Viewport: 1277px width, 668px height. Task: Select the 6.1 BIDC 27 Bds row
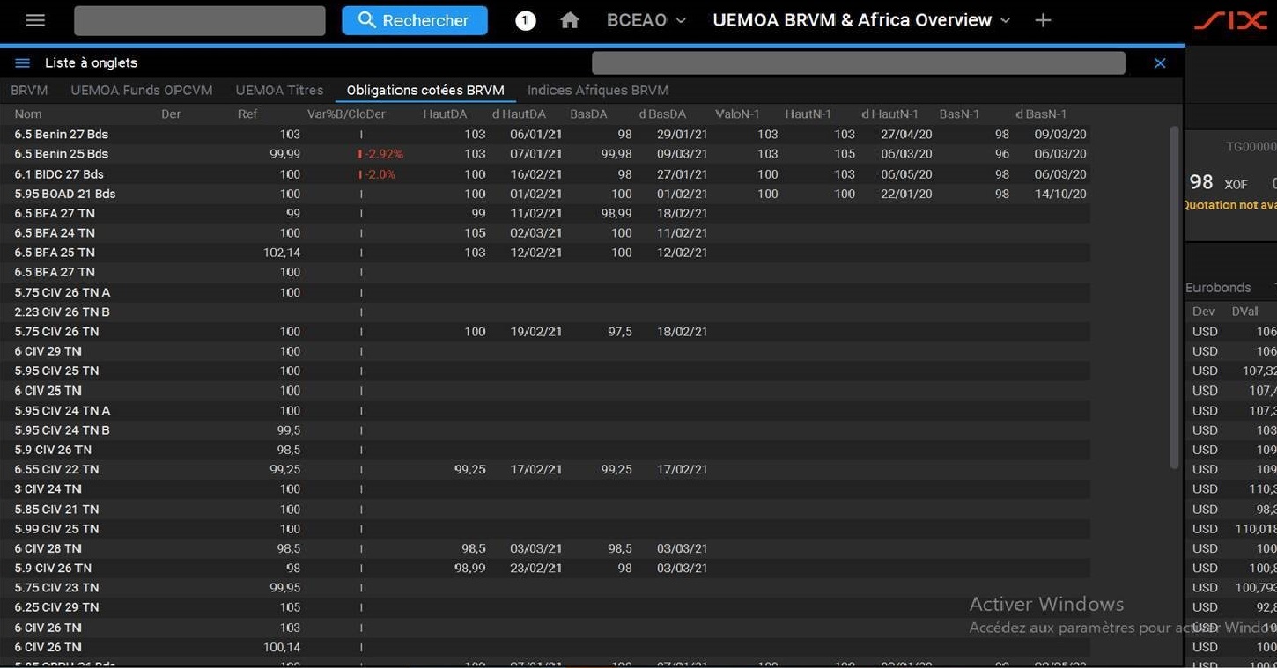pyautogui.click(x=545, y=174)
